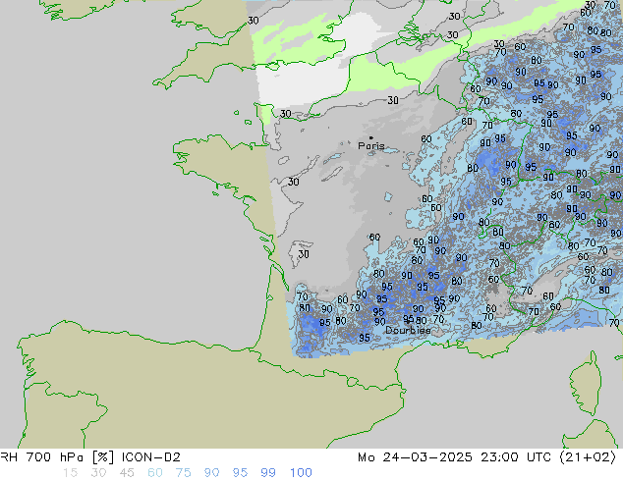Click the "Mo 24-03-2025 23:00 UTC (21+02)" timestamp
The height and width of the screenshot is (481, 623).
pos(486,457)
